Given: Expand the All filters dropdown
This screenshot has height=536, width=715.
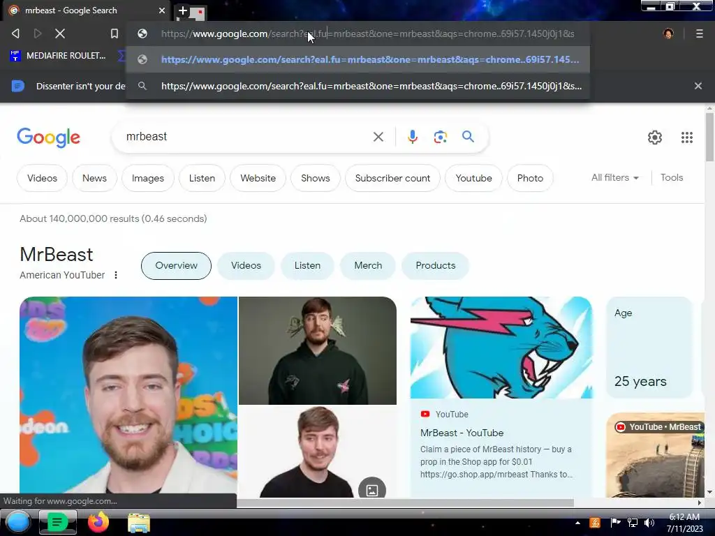Looking at the screenshot, I should click(x=614, y=178).
